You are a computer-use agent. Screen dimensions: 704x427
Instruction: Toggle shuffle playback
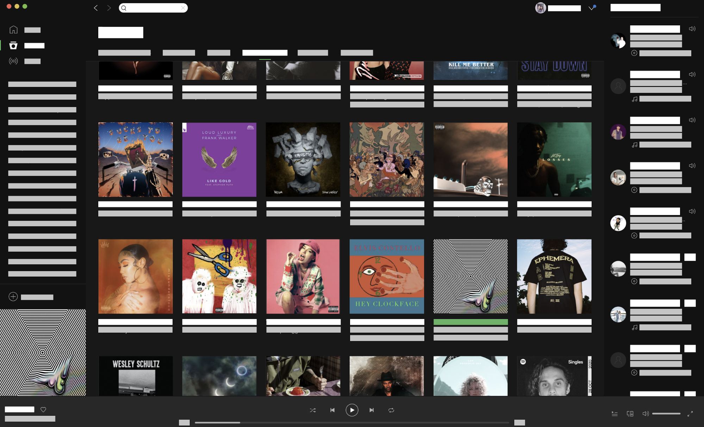(313, 410)
